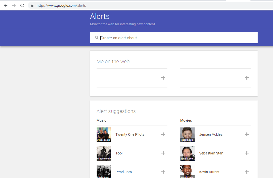Select the 'Kevin Durant' suggestion text
This screenshot has height=178, width=273.
click(x=209, y=172)
